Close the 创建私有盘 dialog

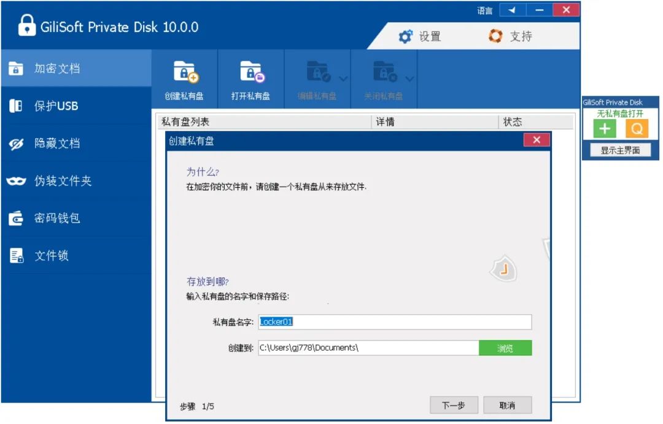tap(537, 140)
